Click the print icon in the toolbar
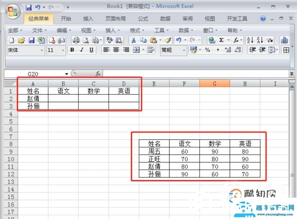297x219 pixels. tap(76, 40)
